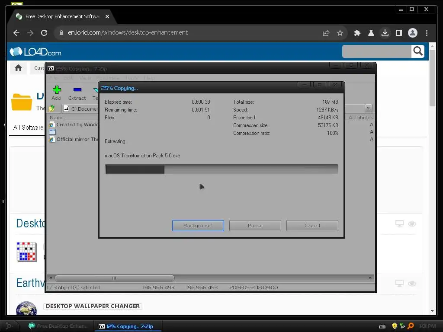The height and width of the screenshot is (332, 443).
Task: Open the Edit menu in 7-Zip window
Action: (68, 78)
